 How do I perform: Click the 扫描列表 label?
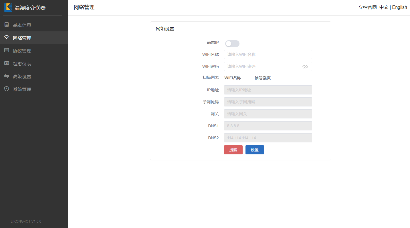coord(211,77)
